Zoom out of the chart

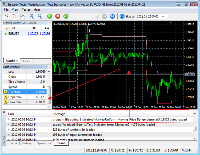coord(40,16)
